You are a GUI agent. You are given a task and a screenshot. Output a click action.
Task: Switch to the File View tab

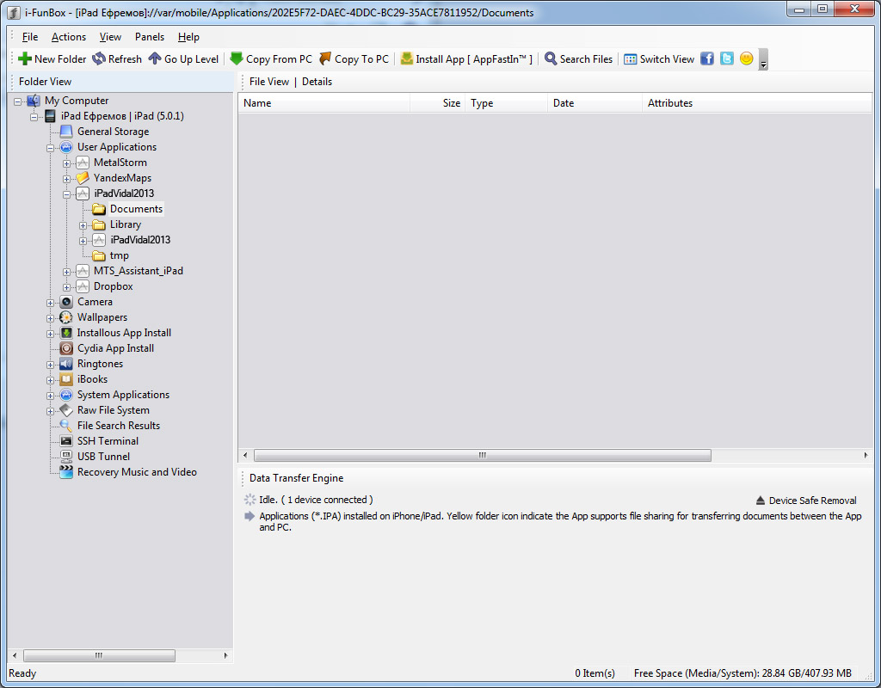click(269, 82)
